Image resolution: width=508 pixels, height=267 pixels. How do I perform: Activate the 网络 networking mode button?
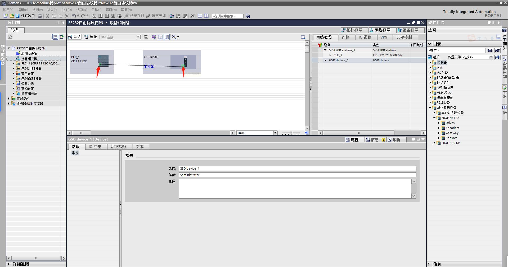click(75, 37)
